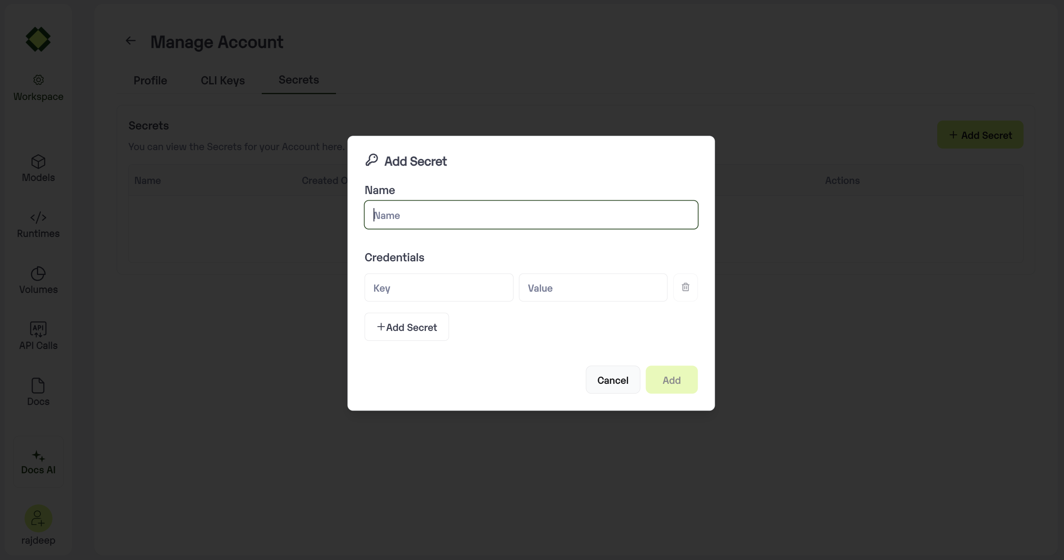
Task: Launch Docs AI sparkle button
Action: (38, 462)
